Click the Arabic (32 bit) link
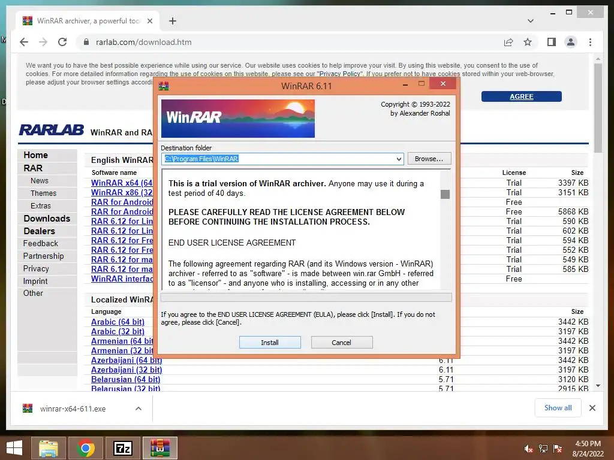The image size is (614, 460). (x=118, y=331)
